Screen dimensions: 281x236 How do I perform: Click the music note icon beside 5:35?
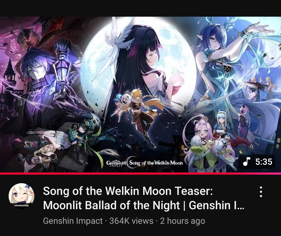246,162
